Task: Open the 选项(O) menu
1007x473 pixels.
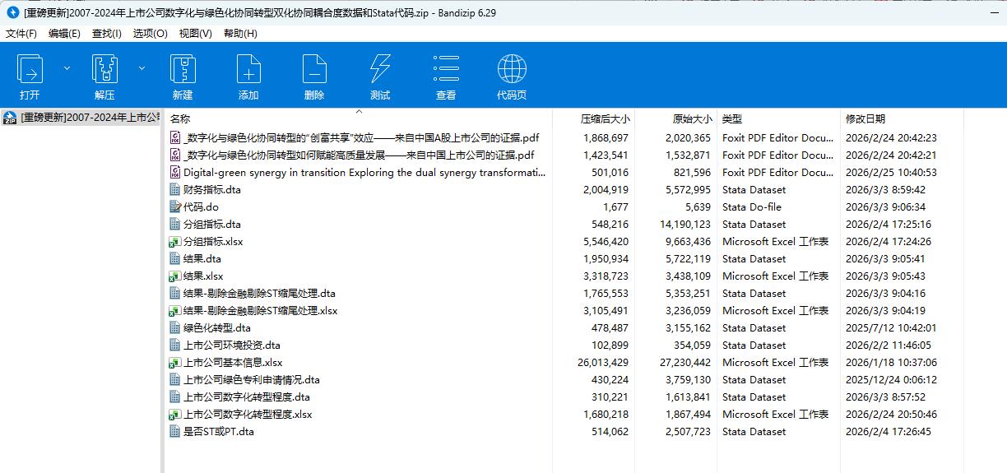Action: point(150,34)
